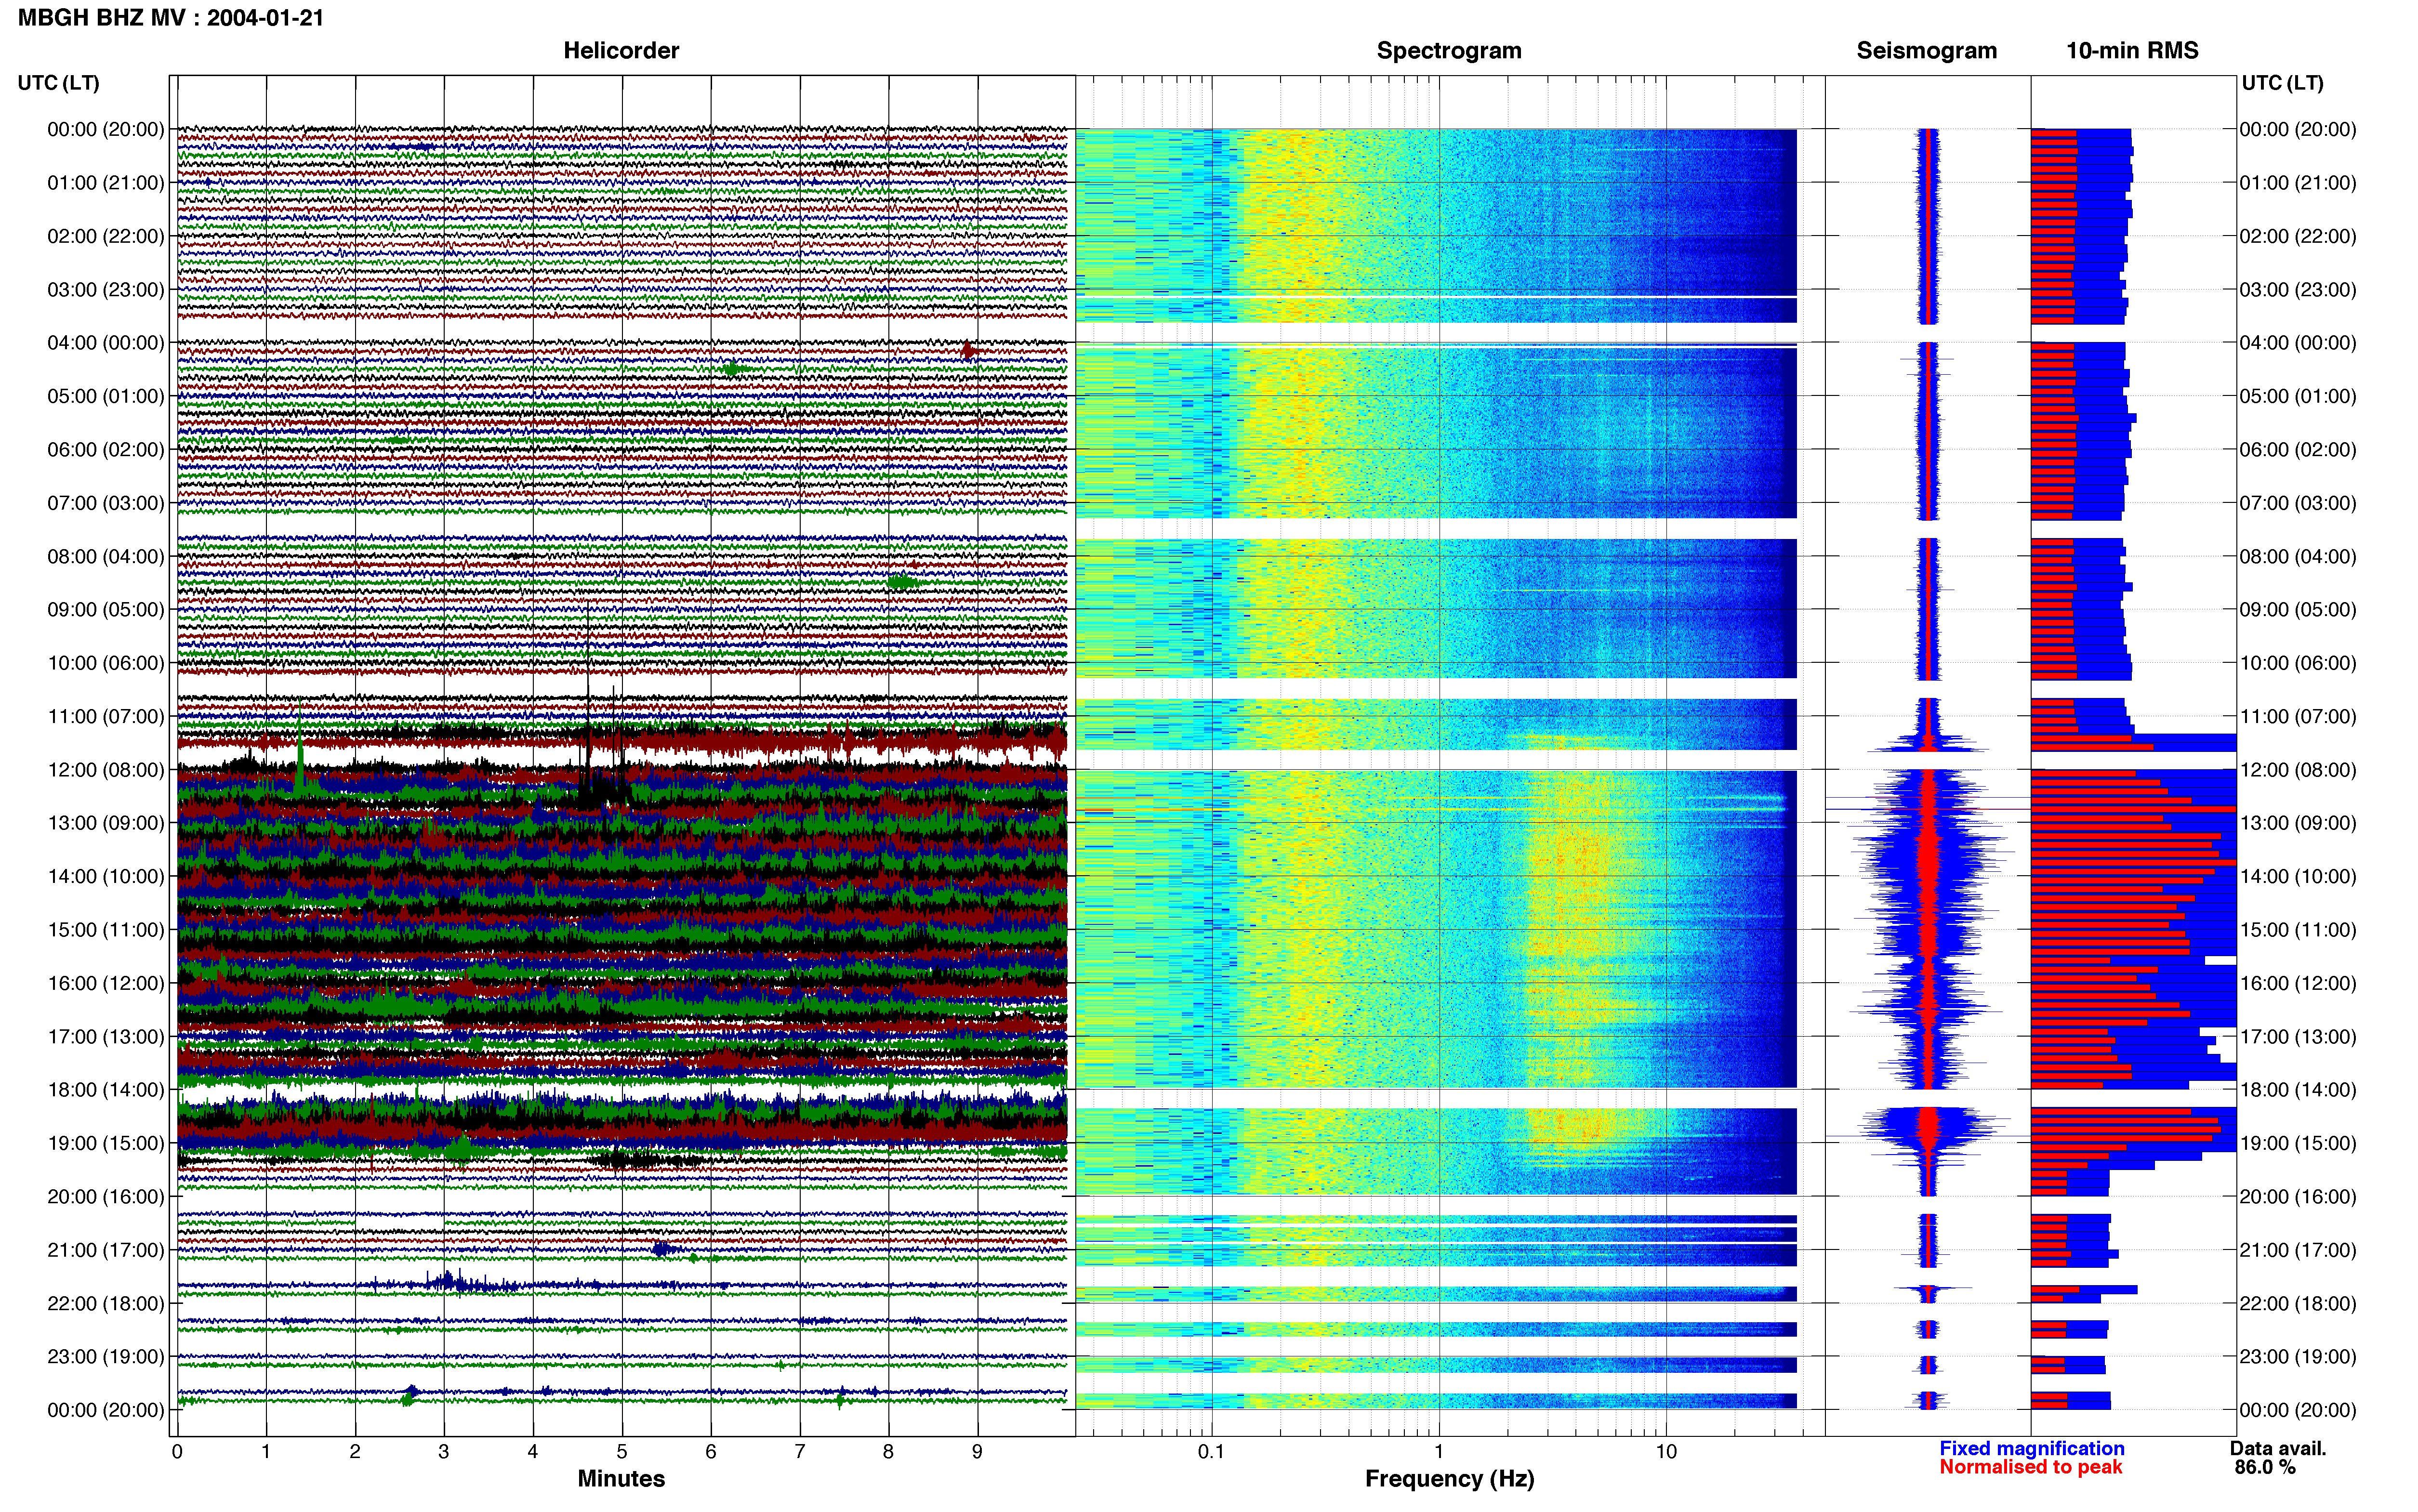Click the 10 frequency tick label
This screenshot has height=1512, width=2418.
[1666, 1451]
